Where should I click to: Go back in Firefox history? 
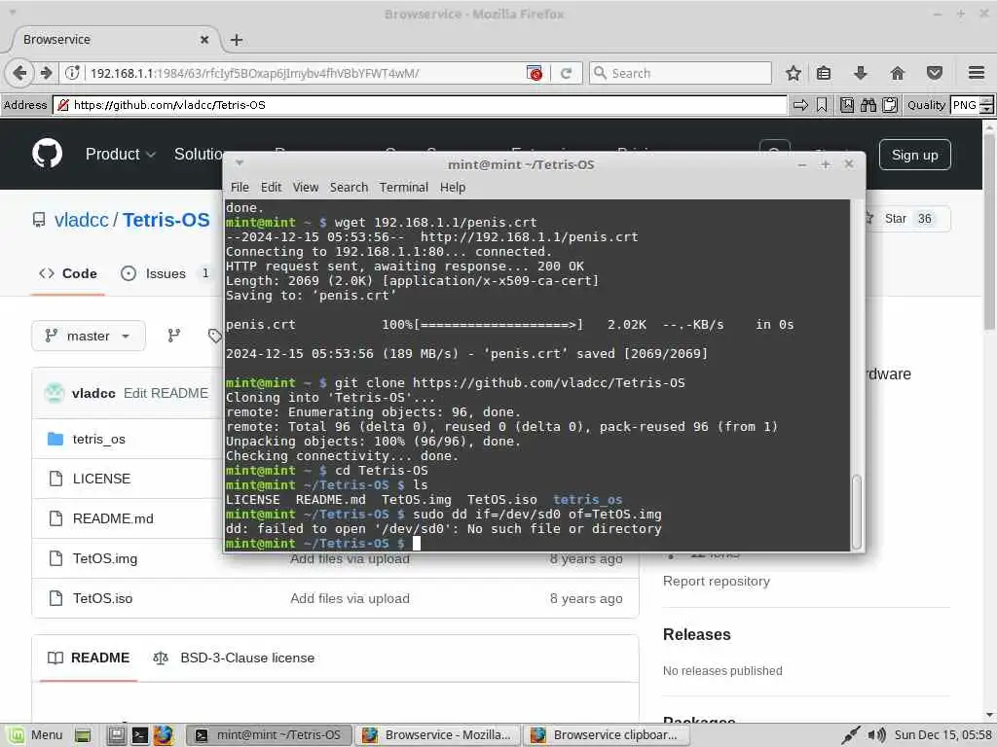(x=19, y=73)
